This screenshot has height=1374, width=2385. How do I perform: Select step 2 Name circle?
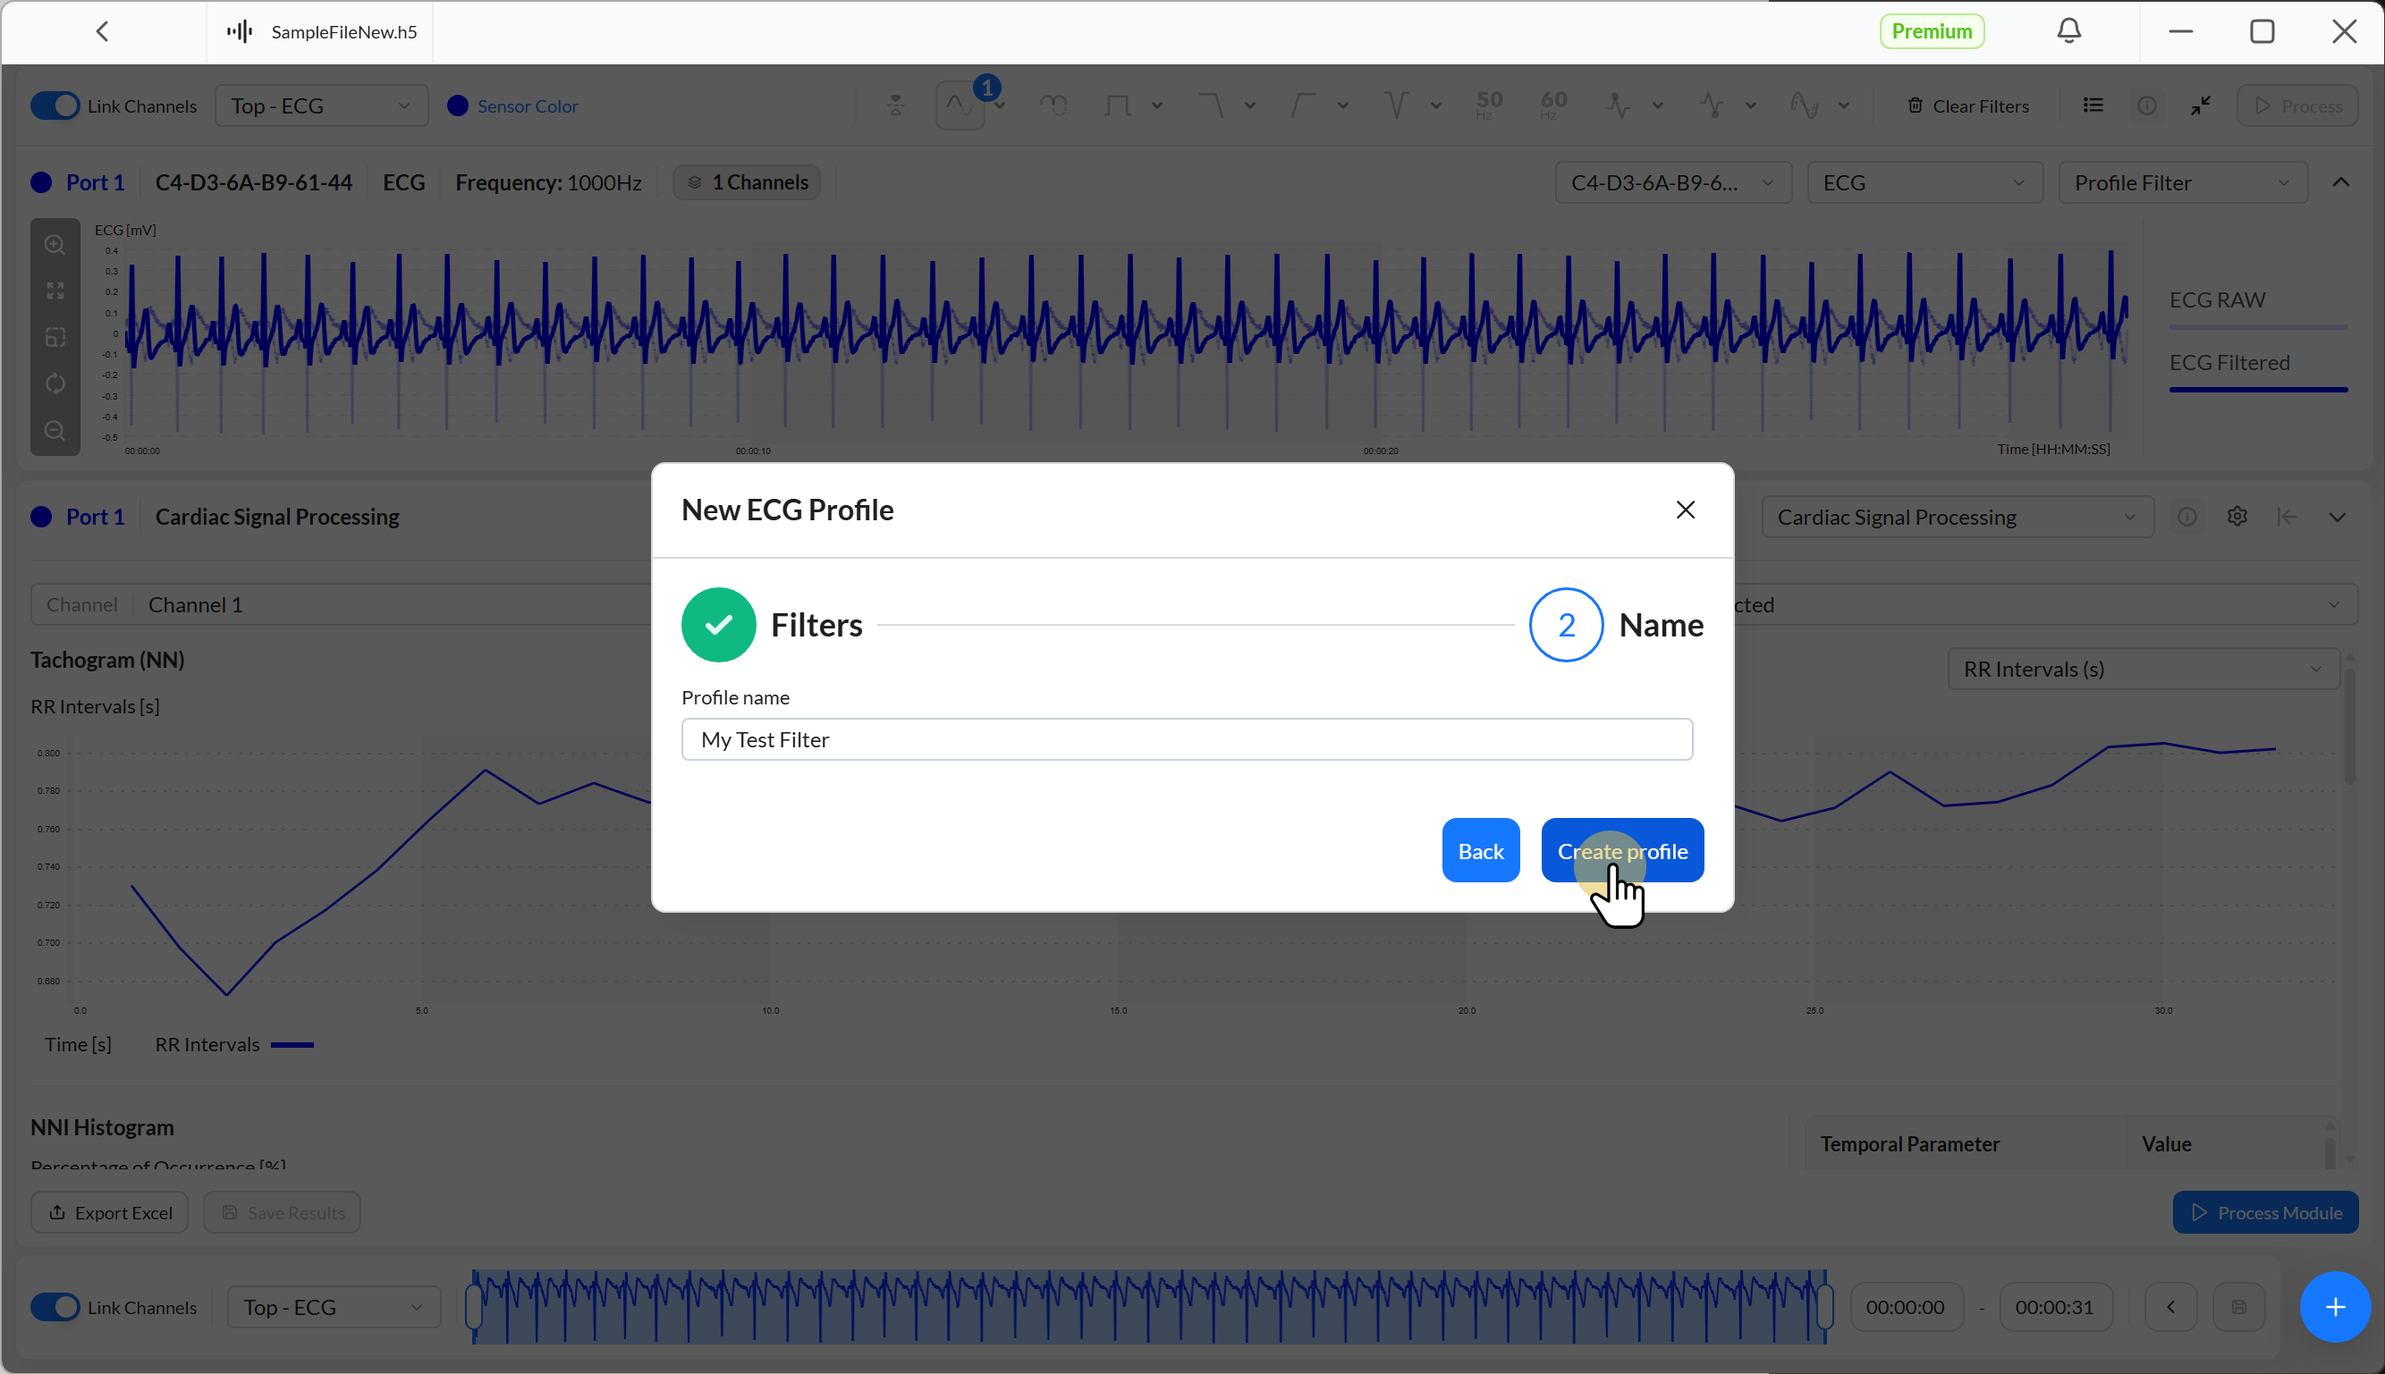point(1566,625)
